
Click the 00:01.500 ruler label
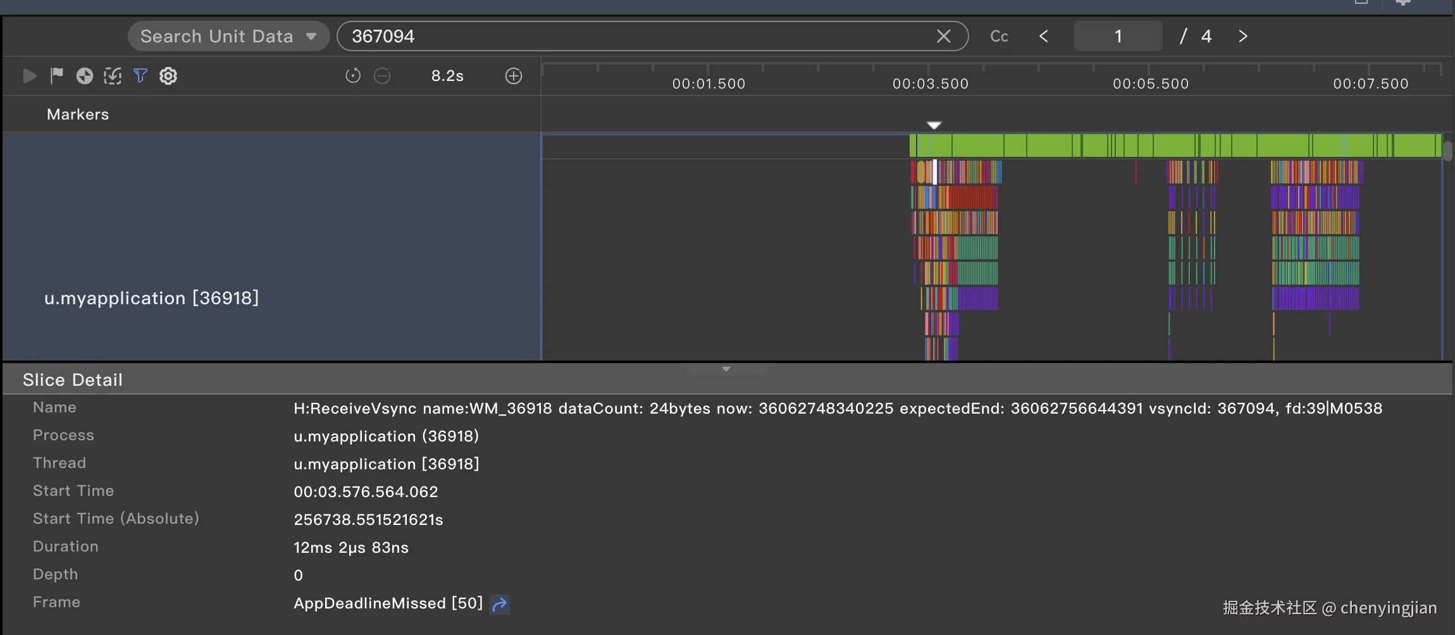[x=709, y=83]
